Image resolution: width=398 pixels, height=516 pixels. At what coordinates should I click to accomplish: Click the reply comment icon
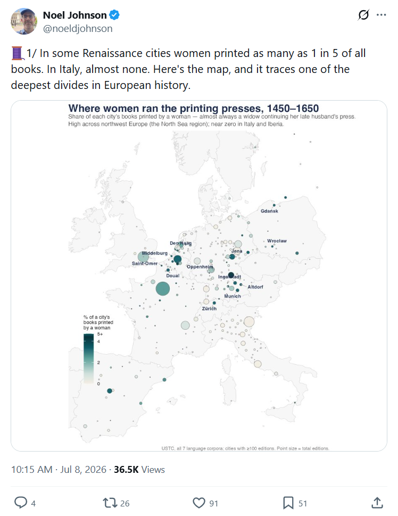21,503
